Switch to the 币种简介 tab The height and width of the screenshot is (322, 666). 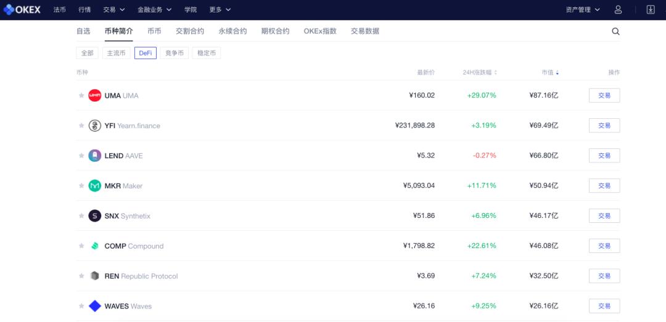click(x=119, y=31)
